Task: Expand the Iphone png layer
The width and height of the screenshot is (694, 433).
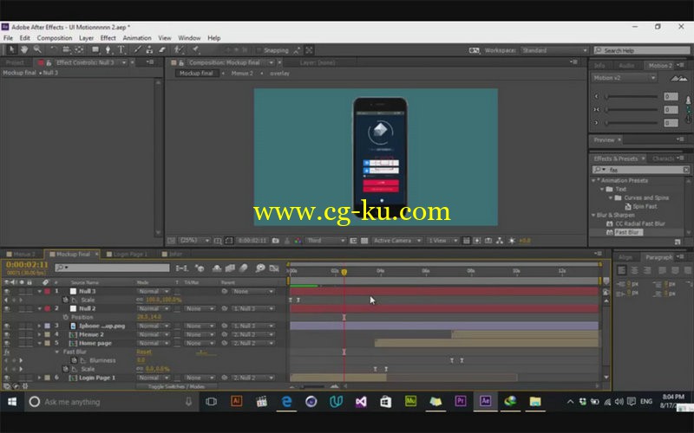Action: coord(39,326)
